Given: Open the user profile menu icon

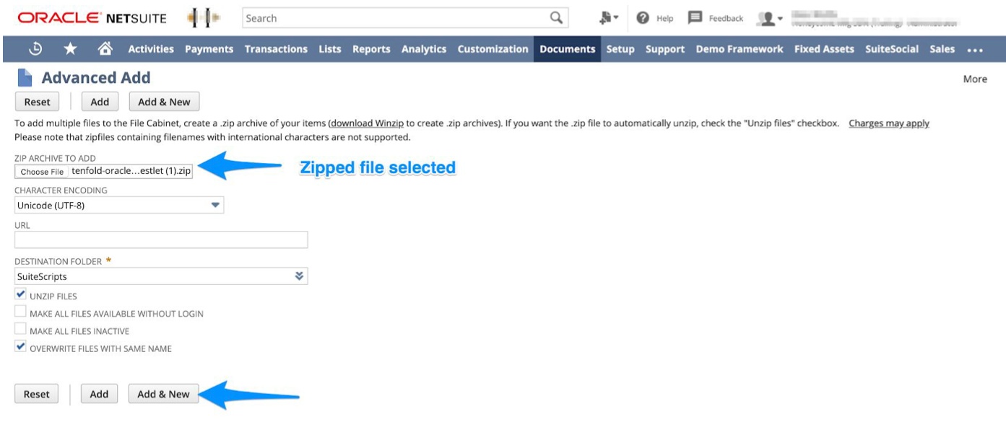Looking at the screenshot, I should pos(766,17).
